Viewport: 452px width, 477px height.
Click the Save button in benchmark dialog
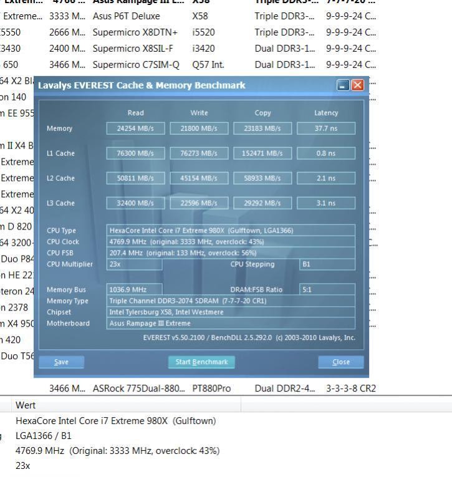(x=62, y=362)
